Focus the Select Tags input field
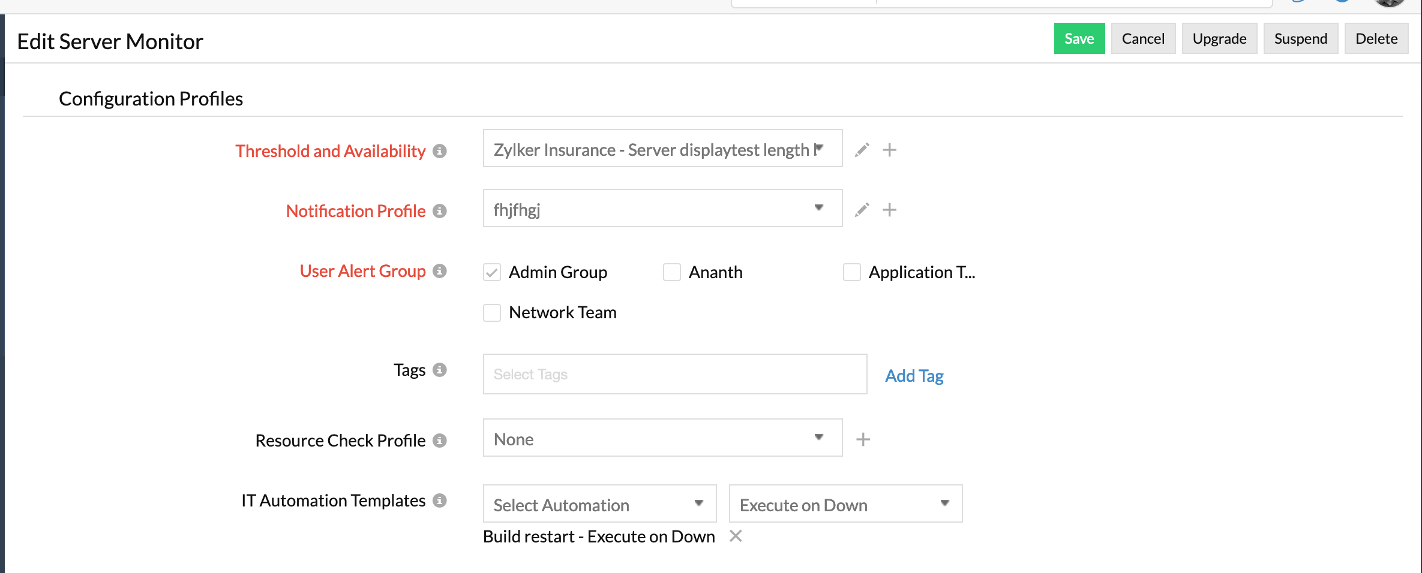Screen dimensions: 1422x573 [x=674, y=375]
